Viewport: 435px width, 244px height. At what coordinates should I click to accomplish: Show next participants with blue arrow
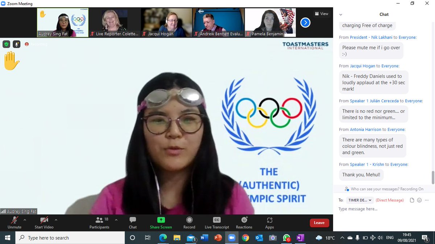[x=305, y=23]
